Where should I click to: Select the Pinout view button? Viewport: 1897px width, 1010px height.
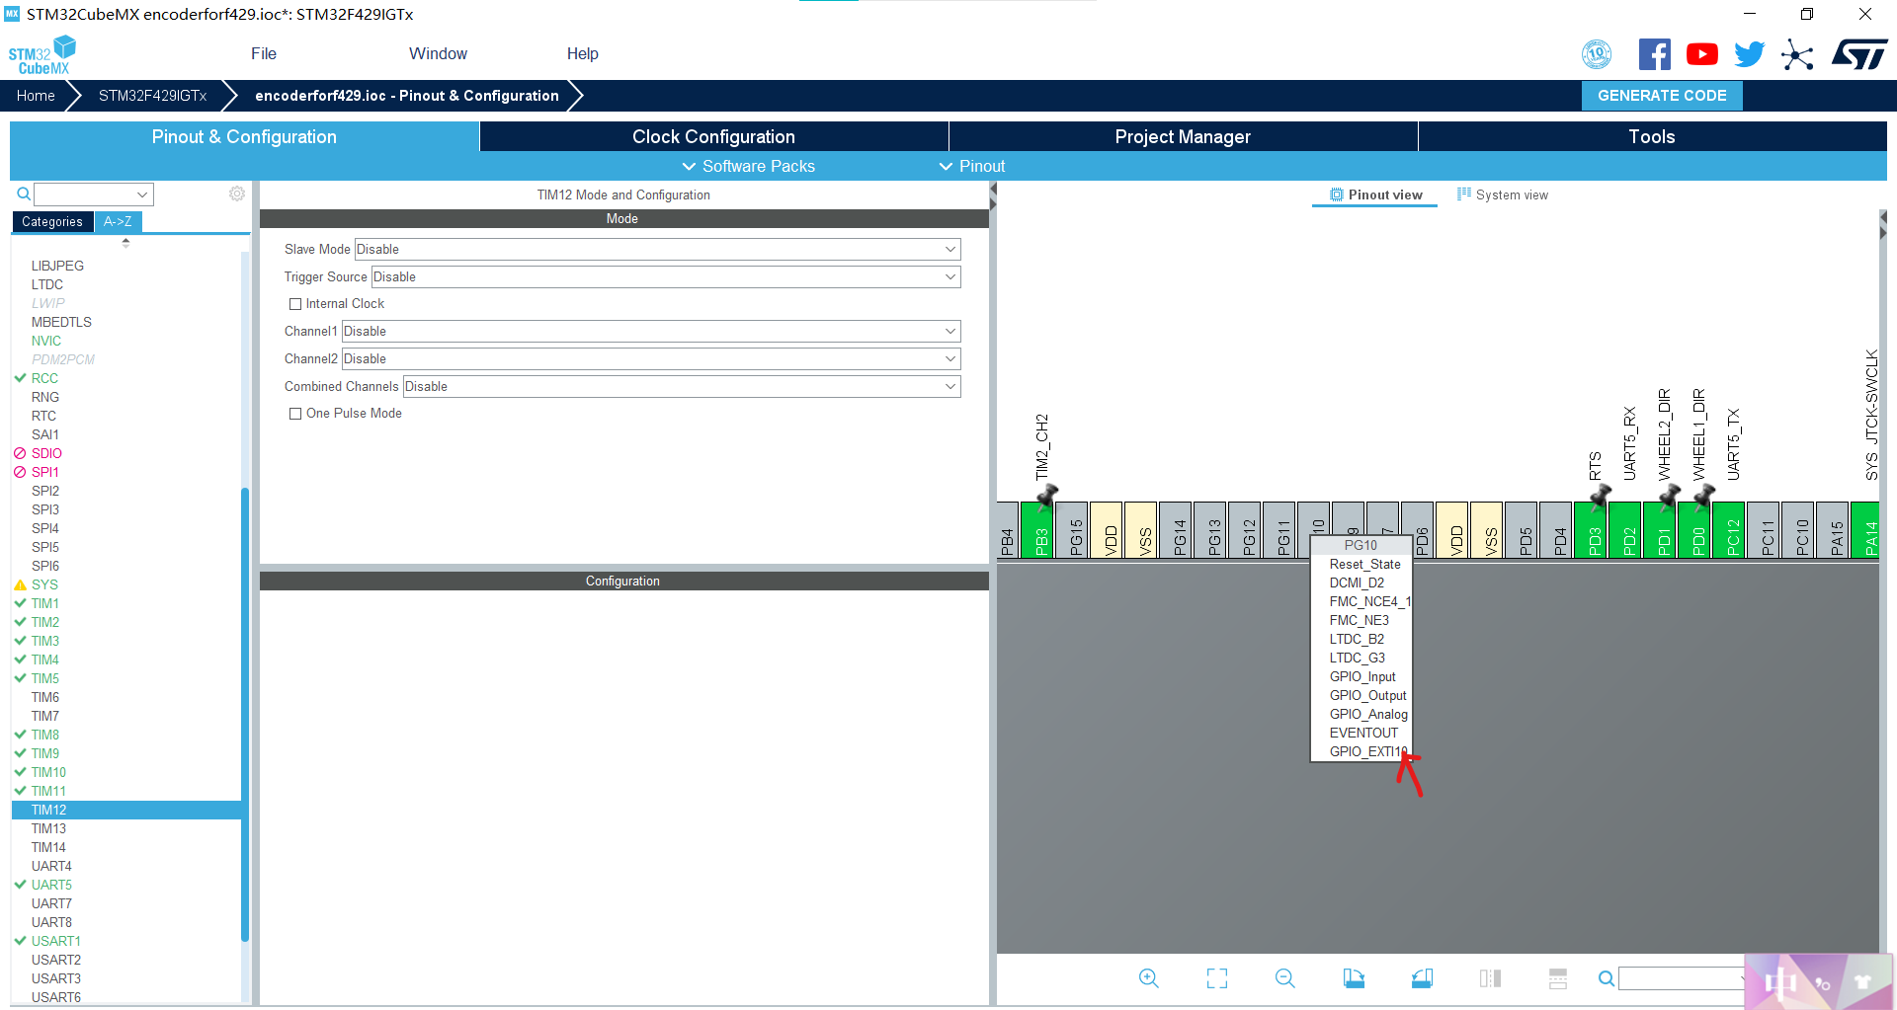[1375, 194]
